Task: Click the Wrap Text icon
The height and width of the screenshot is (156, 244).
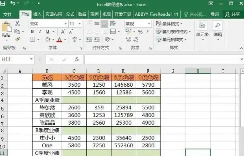Action: pos(113,24)
